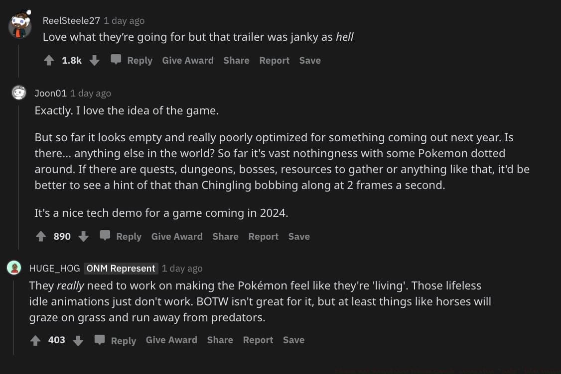Screen dimensions: 561x374
Task: Open the ReelSteele27 username link
Action: click(71, 21)
